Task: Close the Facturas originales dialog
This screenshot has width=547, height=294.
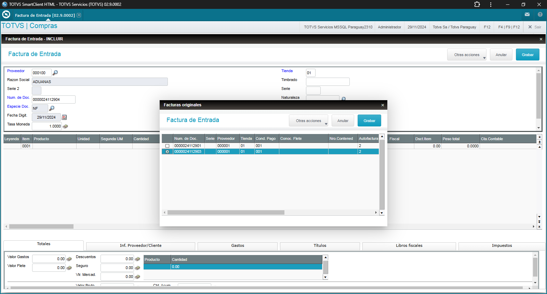Action: [383, 105]
